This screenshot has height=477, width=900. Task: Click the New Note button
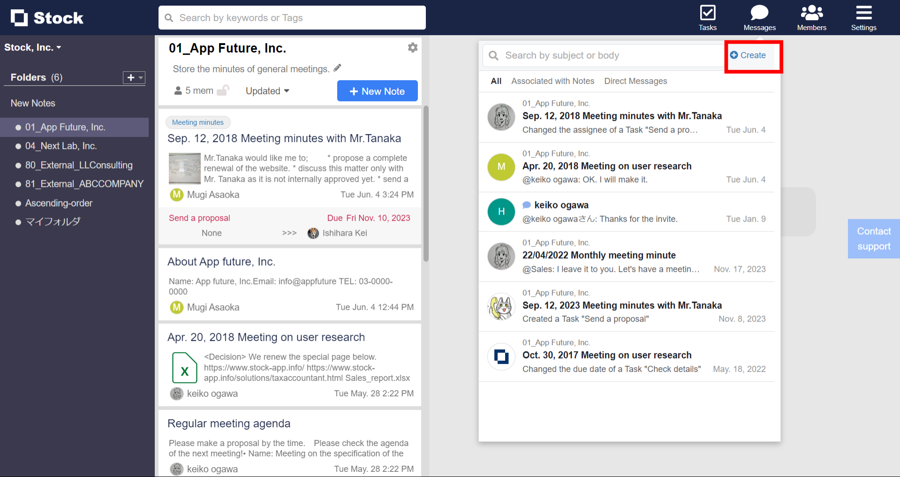[377, 91]
